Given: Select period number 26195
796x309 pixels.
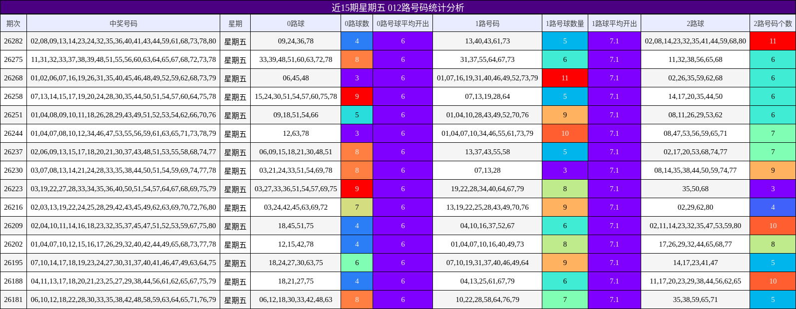Looking at the screenshot, I should 13,263.
